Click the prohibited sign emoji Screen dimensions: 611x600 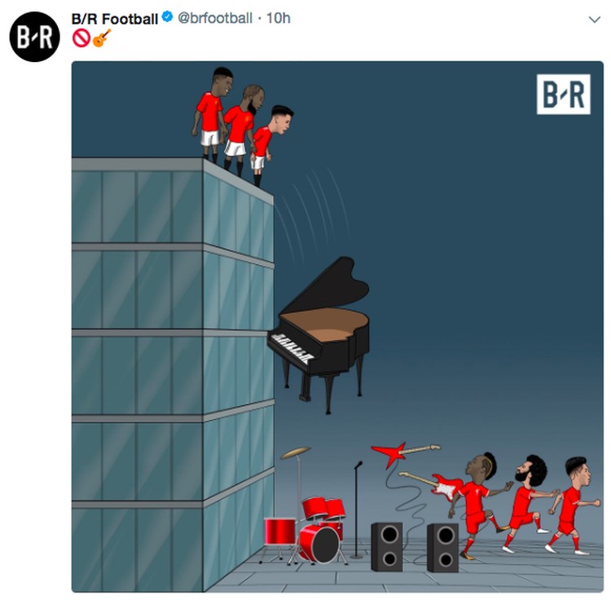[x=81, y=38]
